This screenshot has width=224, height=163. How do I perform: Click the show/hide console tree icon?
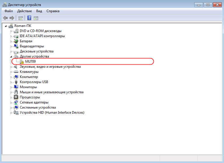[x=21, y=18]
